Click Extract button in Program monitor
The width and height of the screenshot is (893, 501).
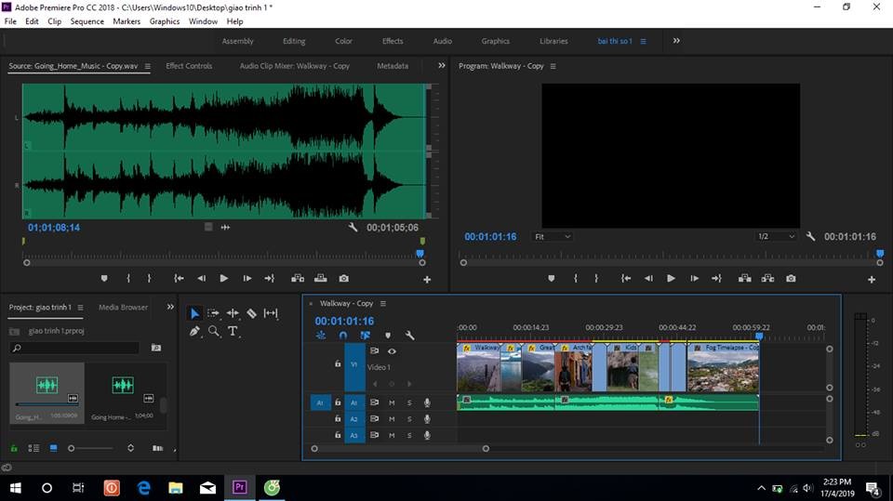click(x=767, y=279)
